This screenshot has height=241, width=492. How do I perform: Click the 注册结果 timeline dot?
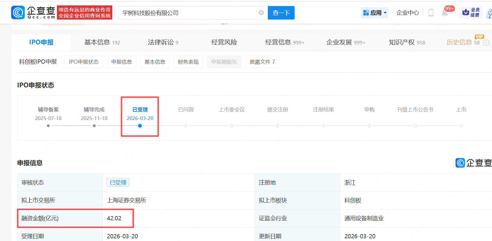point(323,126)
